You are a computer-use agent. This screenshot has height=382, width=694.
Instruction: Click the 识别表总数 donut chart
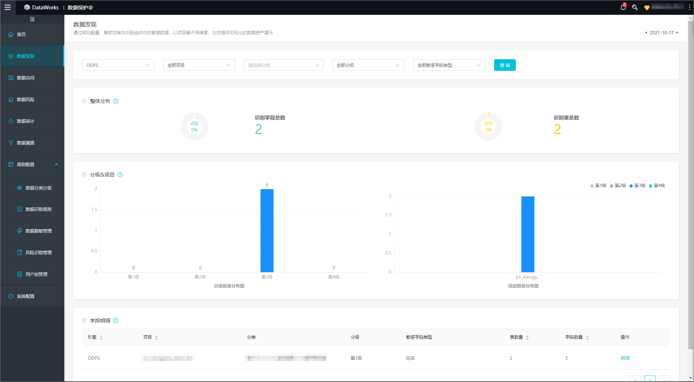(x=488, y=126)
